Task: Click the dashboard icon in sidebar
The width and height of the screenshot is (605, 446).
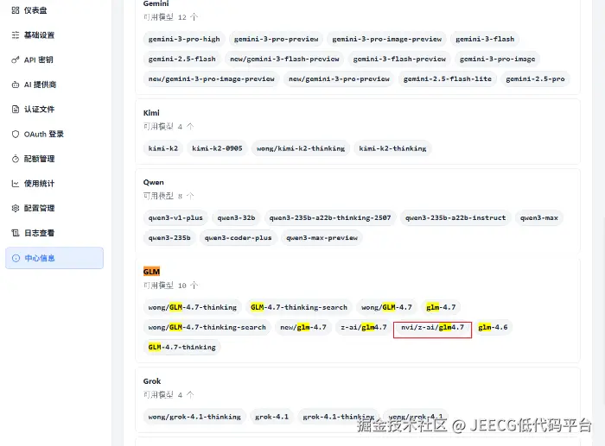Action: (x=16, y=10)
